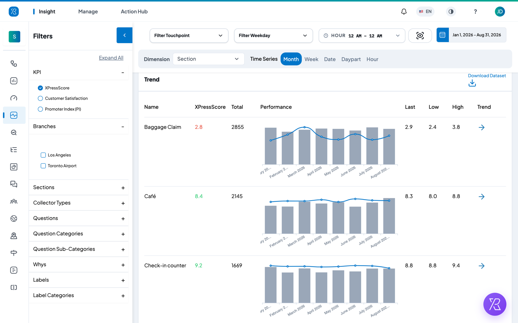The height and width of the screenshot is (323, 518).
Task: Collapse the Filters panel arrow button
Action: pos(124,35)
